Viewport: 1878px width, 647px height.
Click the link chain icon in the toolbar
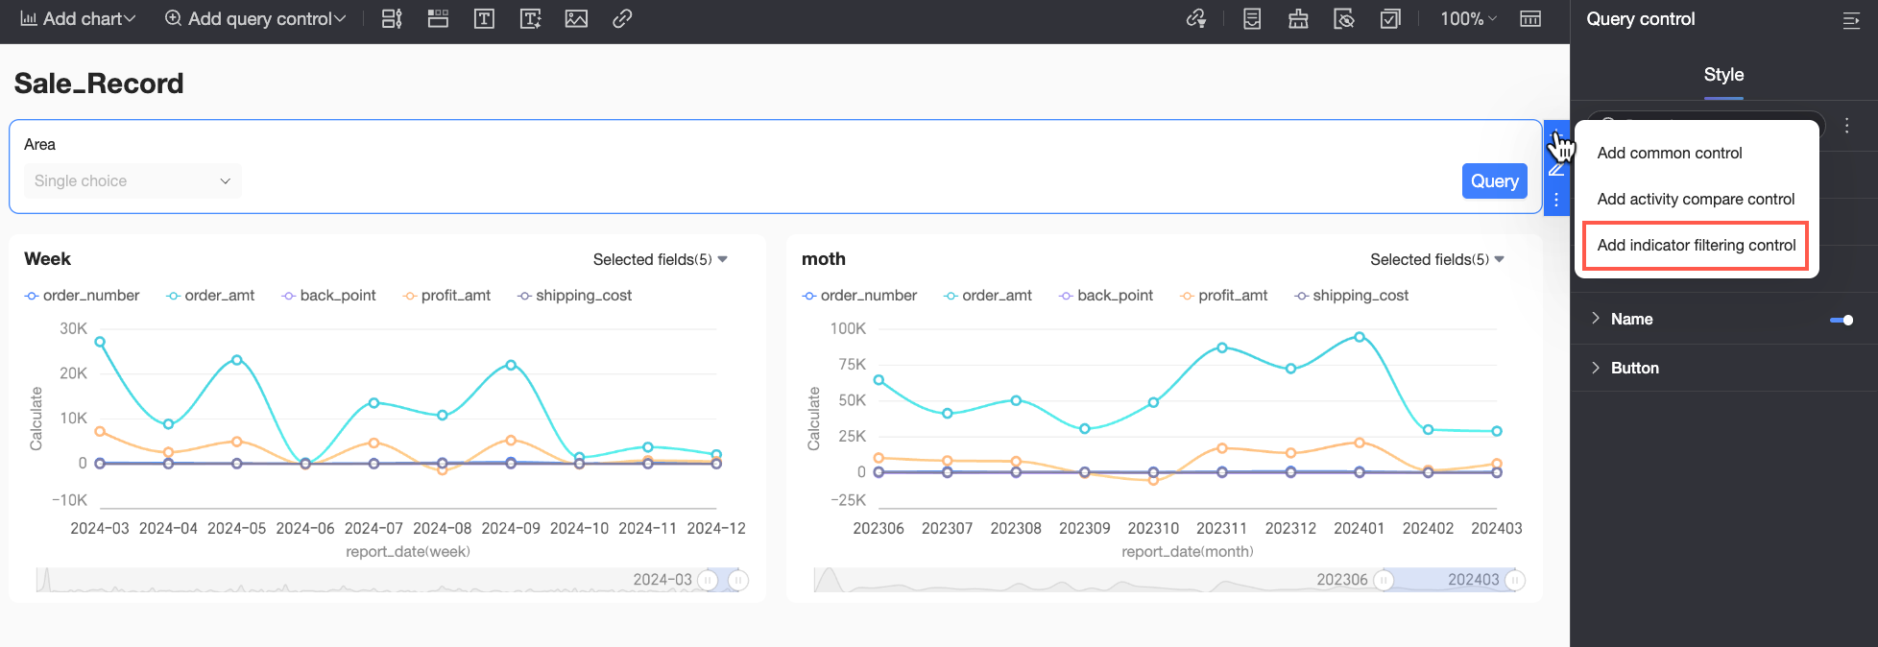pyautogui.click(x=622, y=19)
